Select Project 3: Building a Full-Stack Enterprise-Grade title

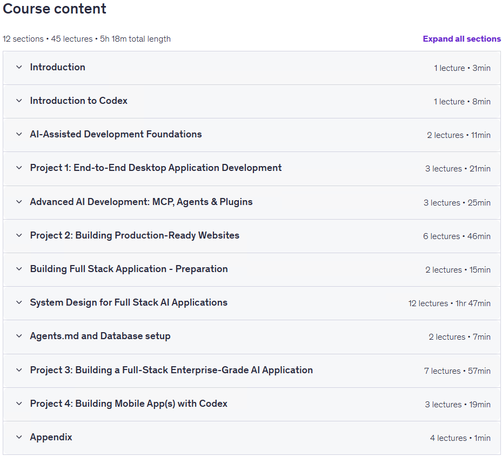coord(171,370)
